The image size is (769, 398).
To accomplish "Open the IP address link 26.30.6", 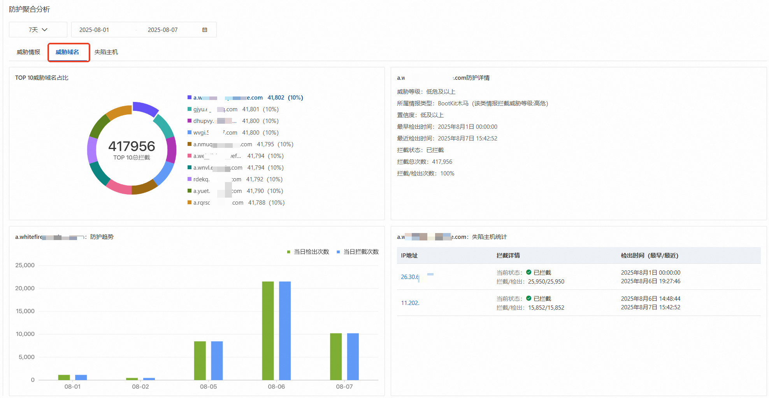I will tap(410, 277).
